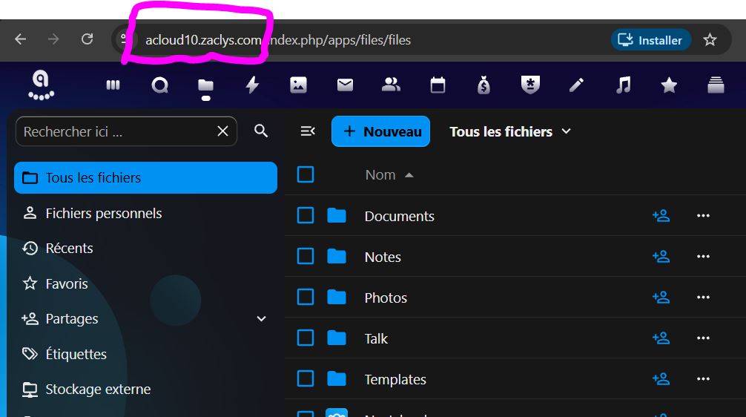Check the Documents folder checkbox
The width and height of the screenshot is (746, 417).
coord(306,216)
